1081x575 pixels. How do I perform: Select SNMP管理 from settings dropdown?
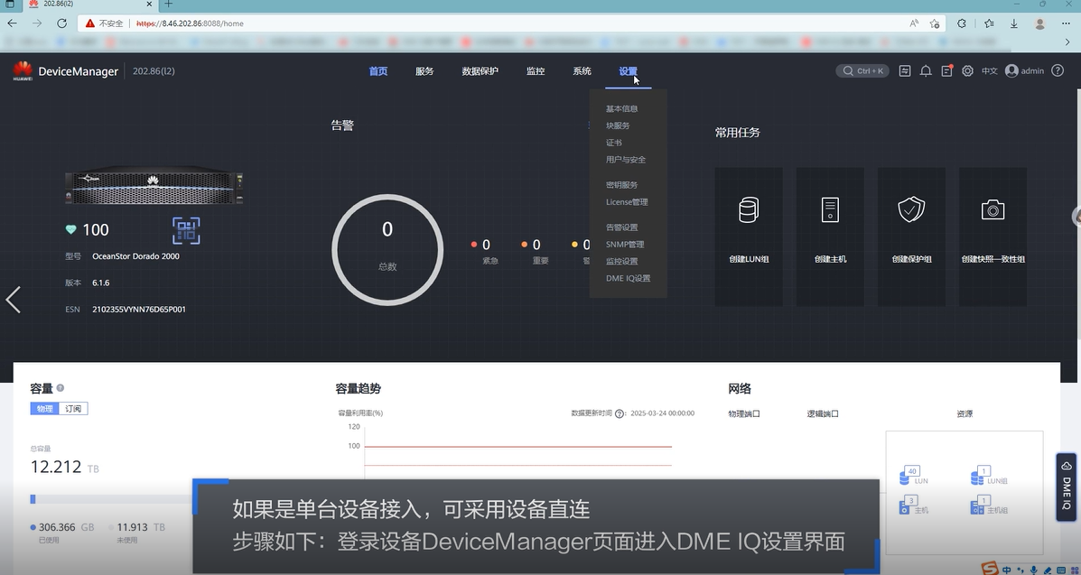point(625,244)
